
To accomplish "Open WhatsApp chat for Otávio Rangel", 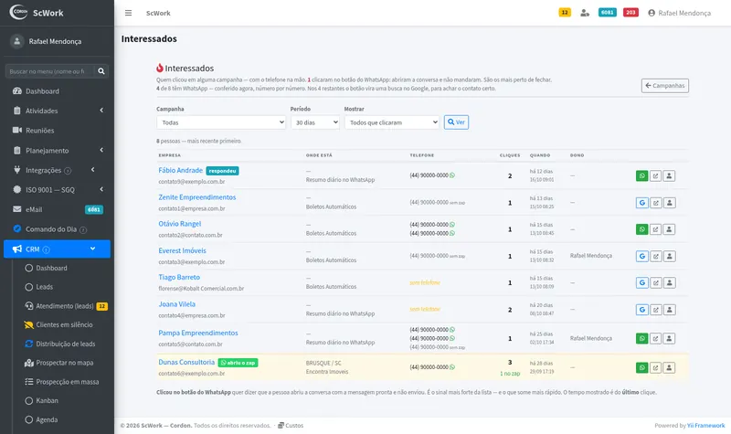I will 642,229.
